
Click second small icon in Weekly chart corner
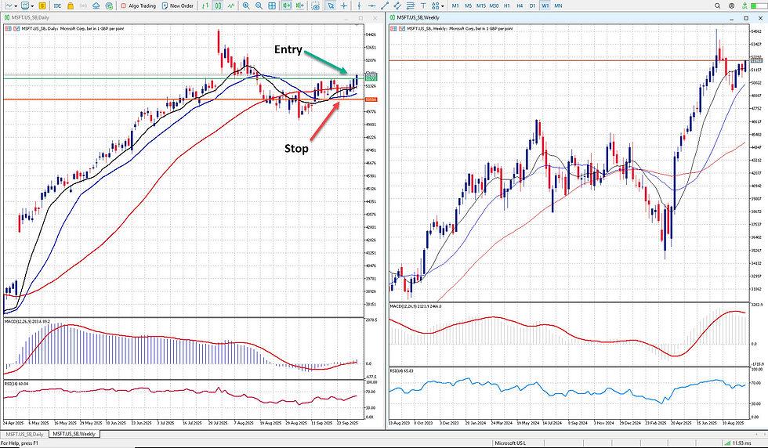pos(401,29)
